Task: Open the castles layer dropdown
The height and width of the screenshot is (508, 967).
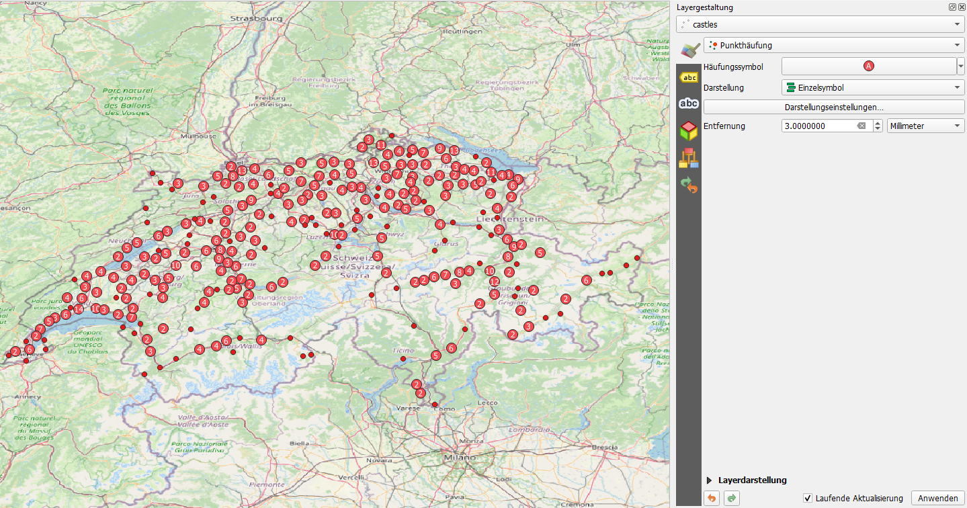Action: pyautogui.click(x=820, y=25)
